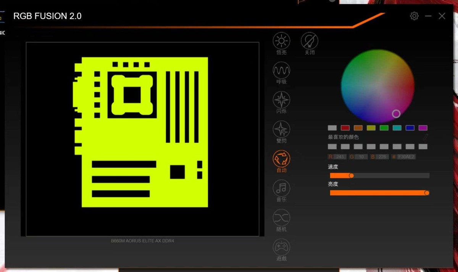Switch to the 音乐 music mode

281,188
